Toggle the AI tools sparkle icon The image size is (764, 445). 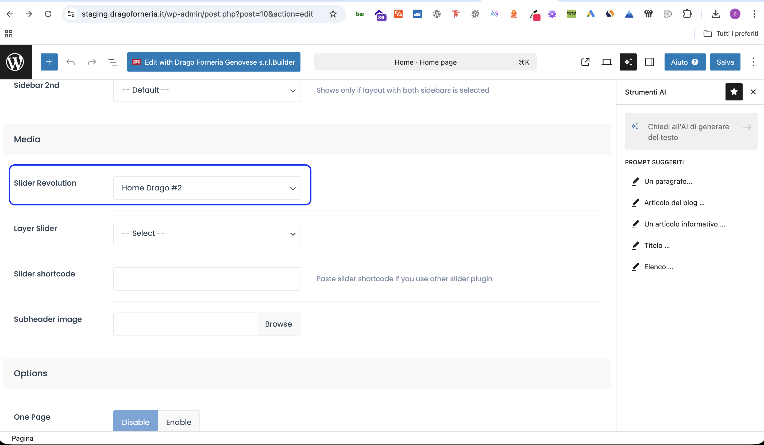point(628,62)
